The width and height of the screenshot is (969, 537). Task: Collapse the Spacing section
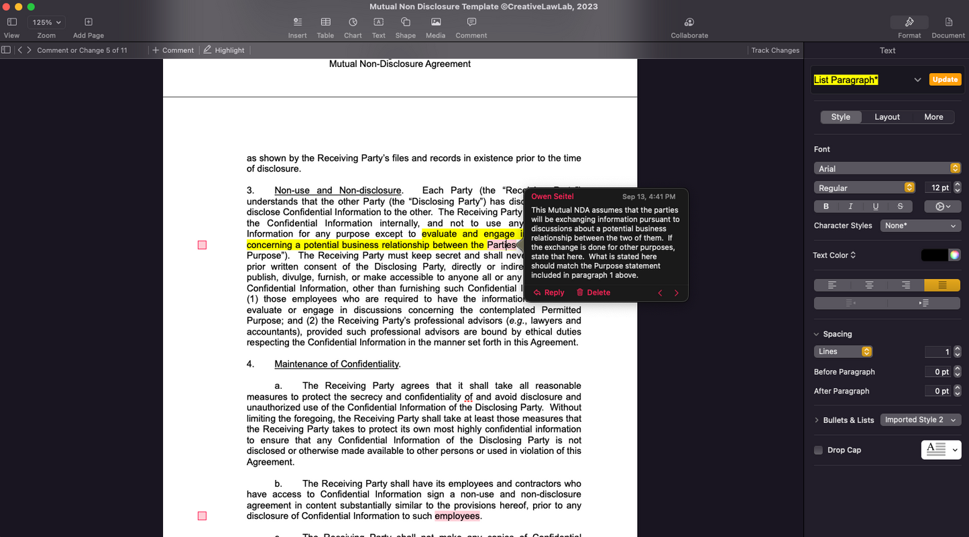point(816,334)
